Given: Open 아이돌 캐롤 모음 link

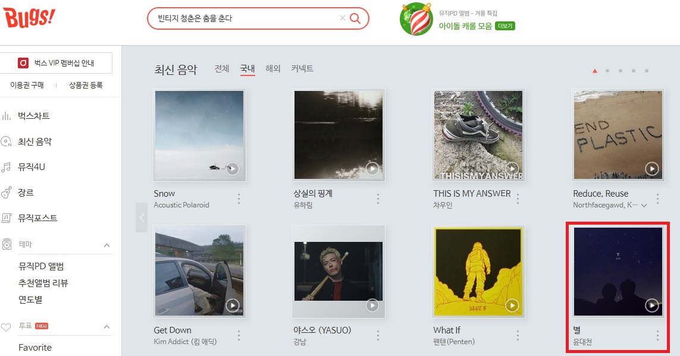Looking at the screenshot, I should pyautogui.click(x=465, y=26).
